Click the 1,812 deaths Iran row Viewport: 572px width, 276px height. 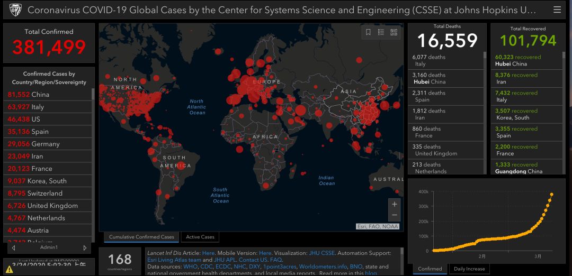pos(445,114)
